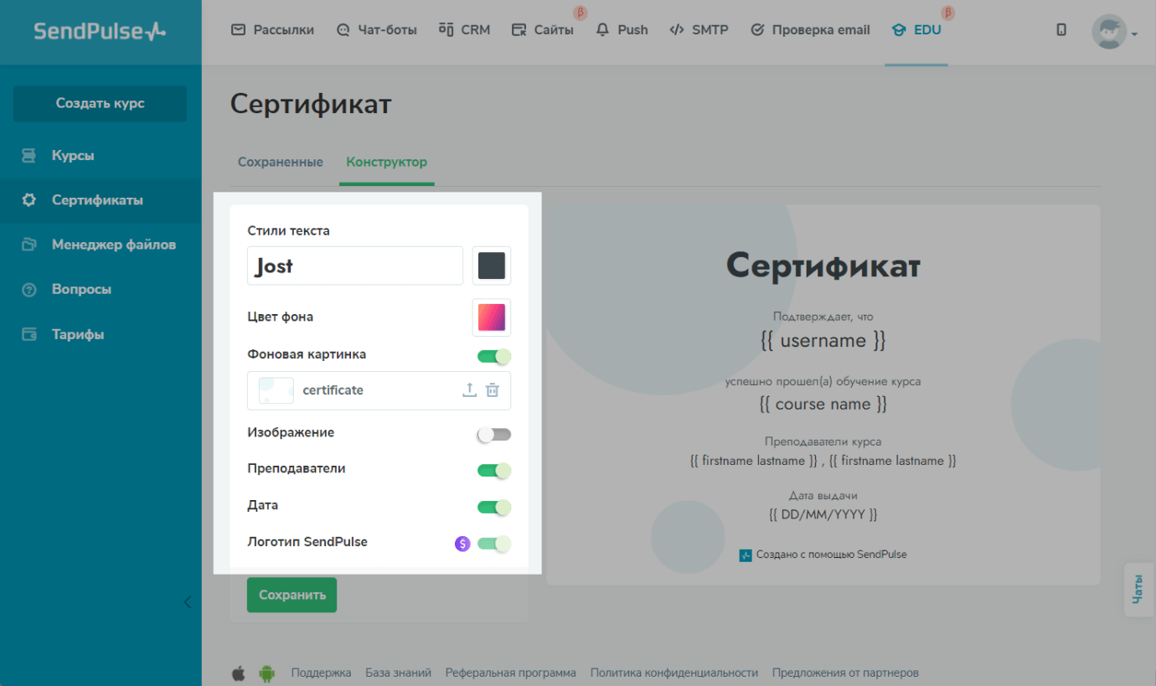Image resolution: width=1156 pixels, height=686 pixels.
Task: Open Вопросы in the sidebar
Action: [x=101, y=289]
